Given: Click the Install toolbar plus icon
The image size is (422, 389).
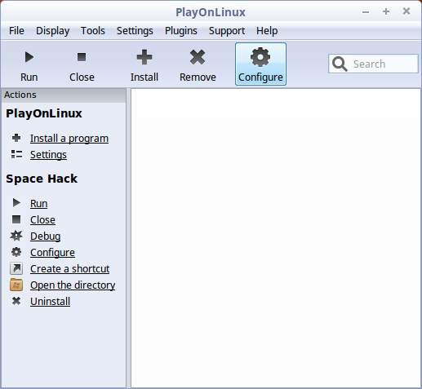Looking at the screenshot, I should pyautogui.click(x=144, y=57).
